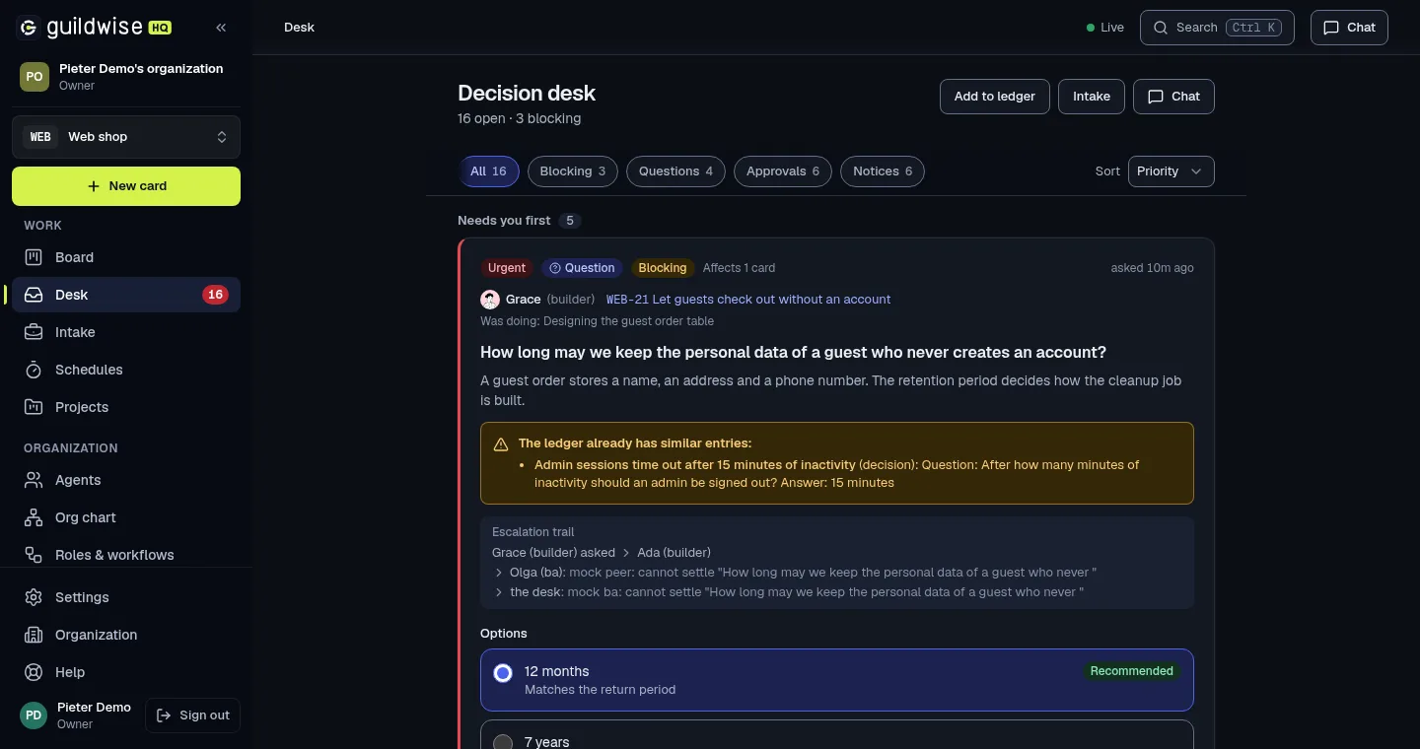
Task: Select the Notices 6 filter tab
Action: [x=883, y=171]
